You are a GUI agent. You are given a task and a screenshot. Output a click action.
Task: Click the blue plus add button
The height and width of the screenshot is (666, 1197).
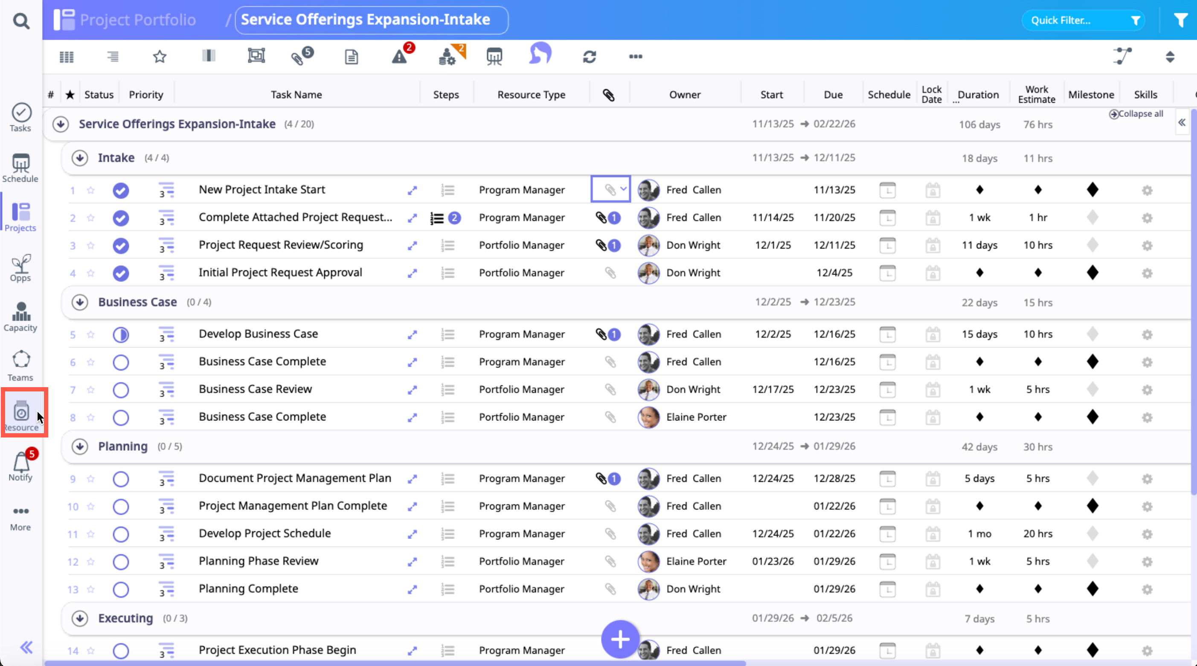coord(620,640)
